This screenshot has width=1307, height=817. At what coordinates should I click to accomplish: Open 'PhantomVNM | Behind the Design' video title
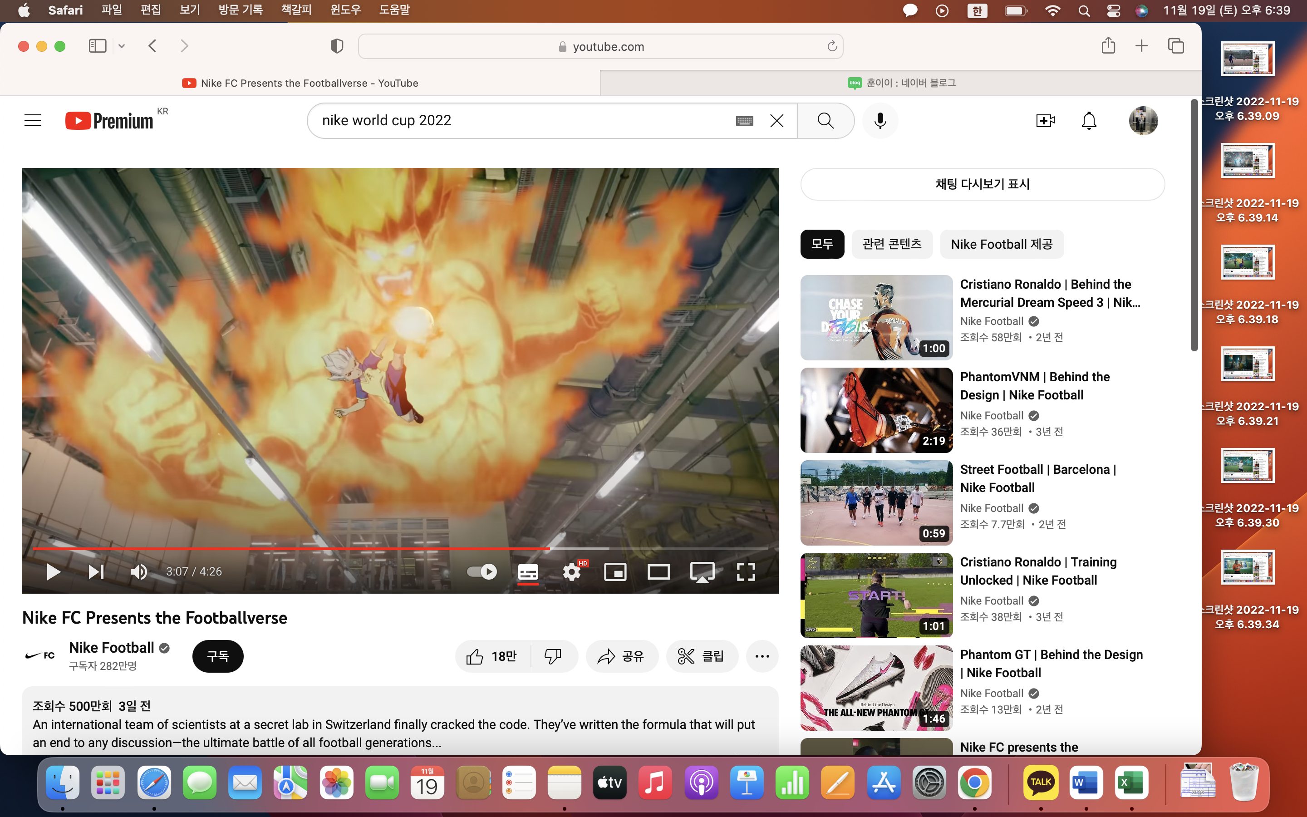tap(1035, 386)
